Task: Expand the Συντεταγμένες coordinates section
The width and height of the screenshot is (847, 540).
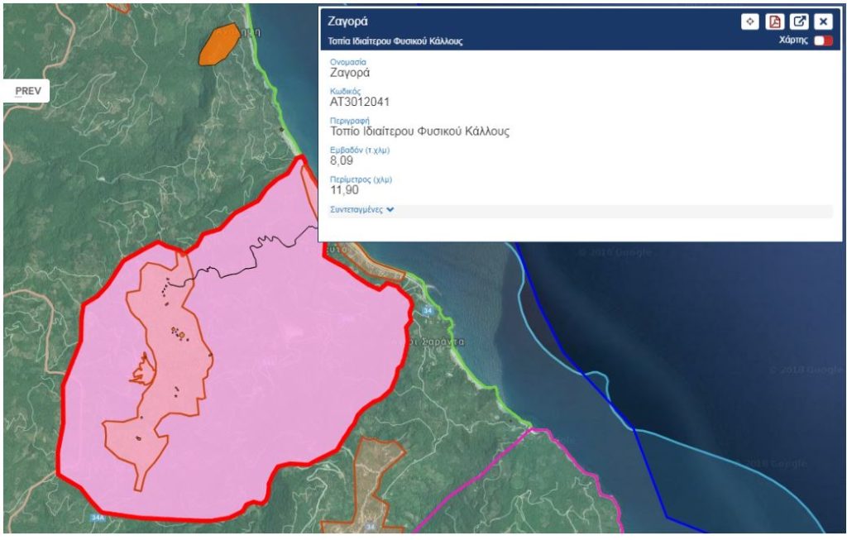Action: click(x=362, y=210)
